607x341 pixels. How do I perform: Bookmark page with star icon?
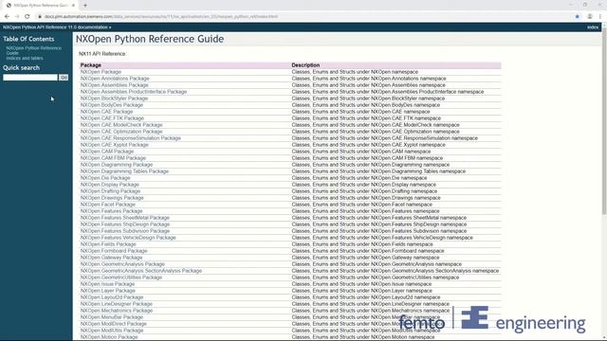pyautogui.click(x=578, y=17)
